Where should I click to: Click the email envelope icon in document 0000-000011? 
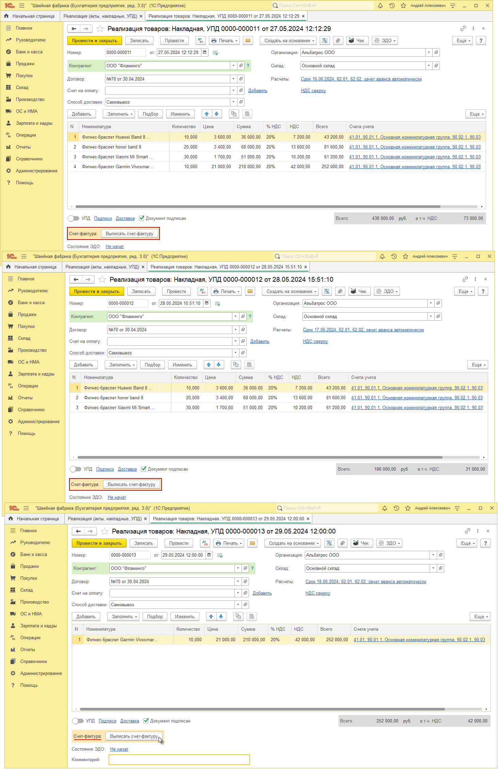coord(248,40)
